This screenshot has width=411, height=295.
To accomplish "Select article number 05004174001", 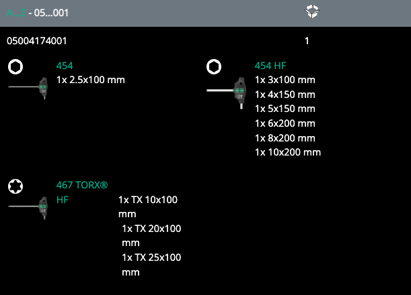I will pos(36,41).
